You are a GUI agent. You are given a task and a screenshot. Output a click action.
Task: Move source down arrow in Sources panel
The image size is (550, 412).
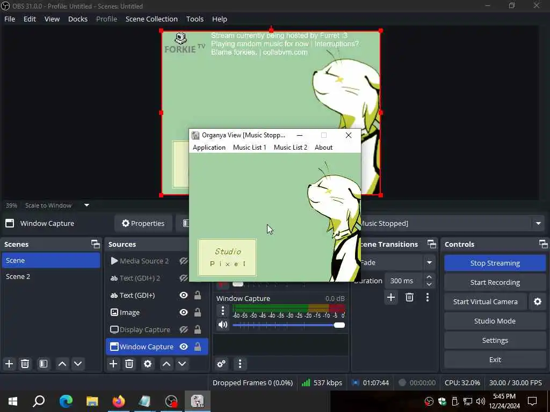182,364
